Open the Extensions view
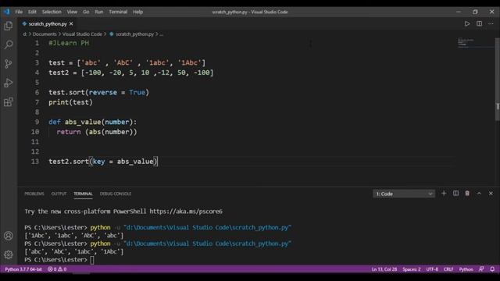 (x=9, y=102)
